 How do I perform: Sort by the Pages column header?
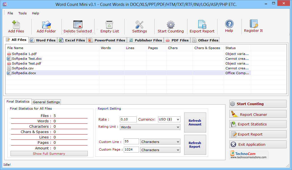click(x=156, y=48)
